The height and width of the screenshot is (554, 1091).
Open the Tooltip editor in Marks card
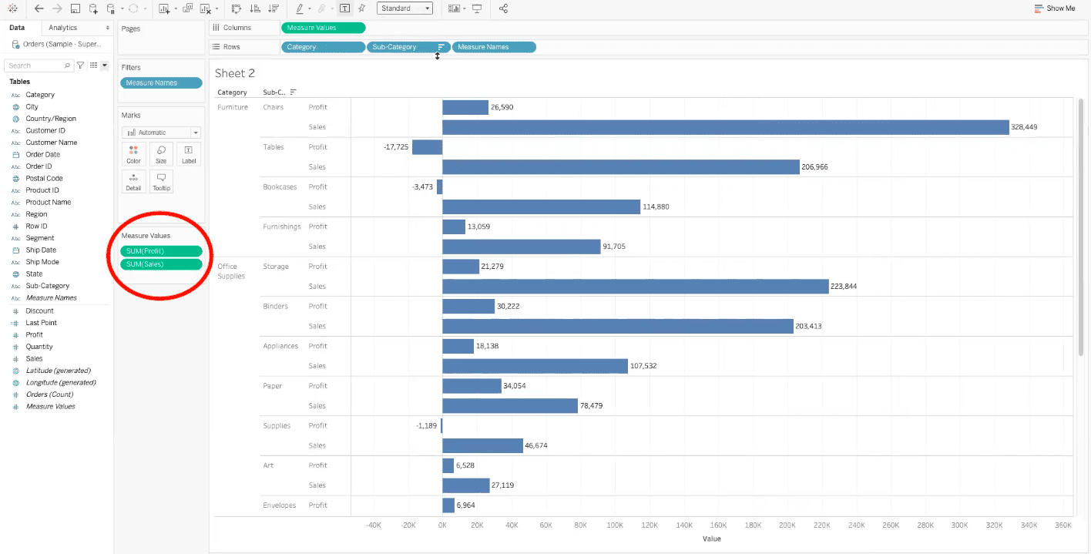(161, 180)
